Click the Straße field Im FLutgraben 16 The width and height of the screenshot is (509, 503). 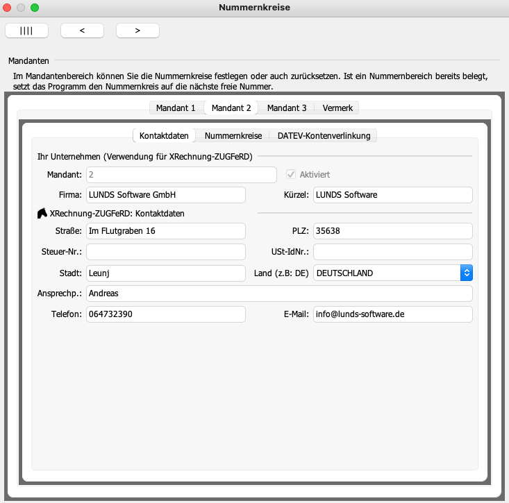pos(166,231)
